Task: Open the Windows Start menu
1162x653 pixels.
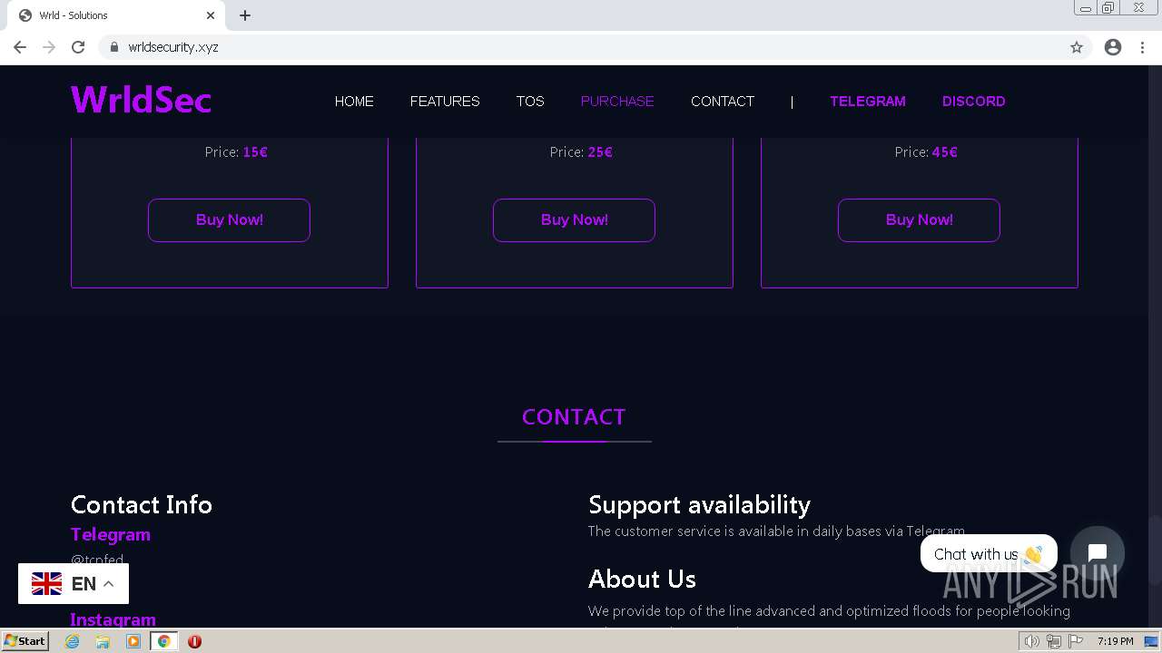Action: click(x=25, y=640)
